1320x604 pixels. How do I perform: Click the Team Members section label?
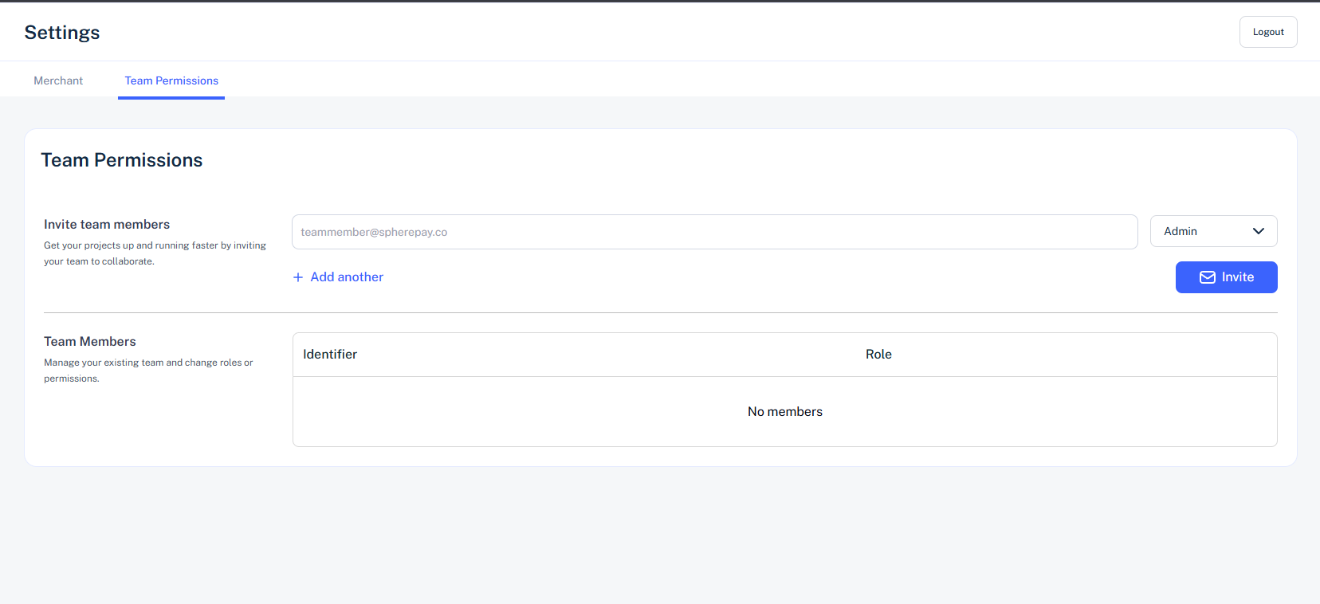90,342
